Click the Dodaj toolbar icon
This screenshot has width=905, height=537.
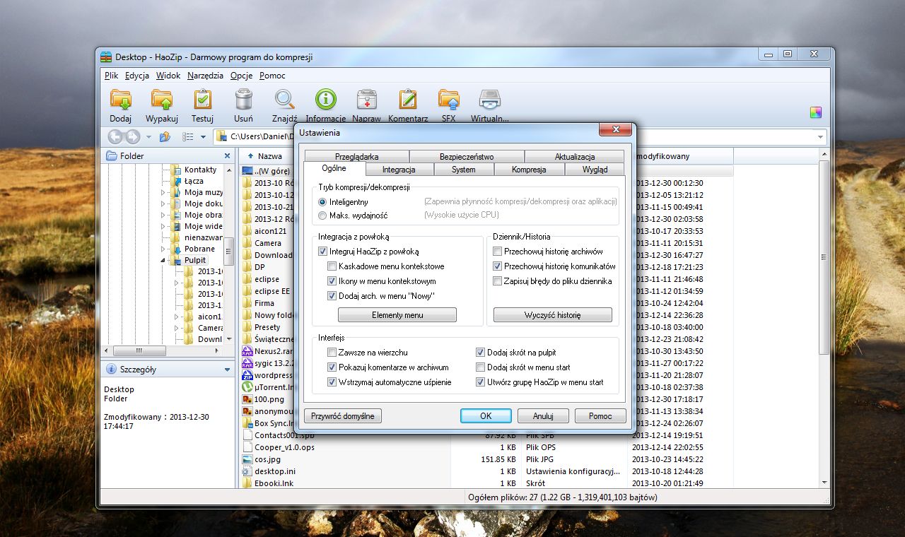coord(121,100)
